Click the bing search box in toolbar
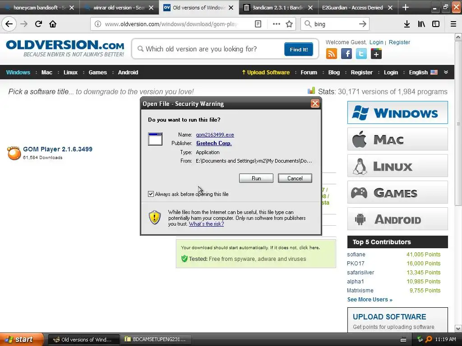 pyautogui.click(x=335, y=24)
